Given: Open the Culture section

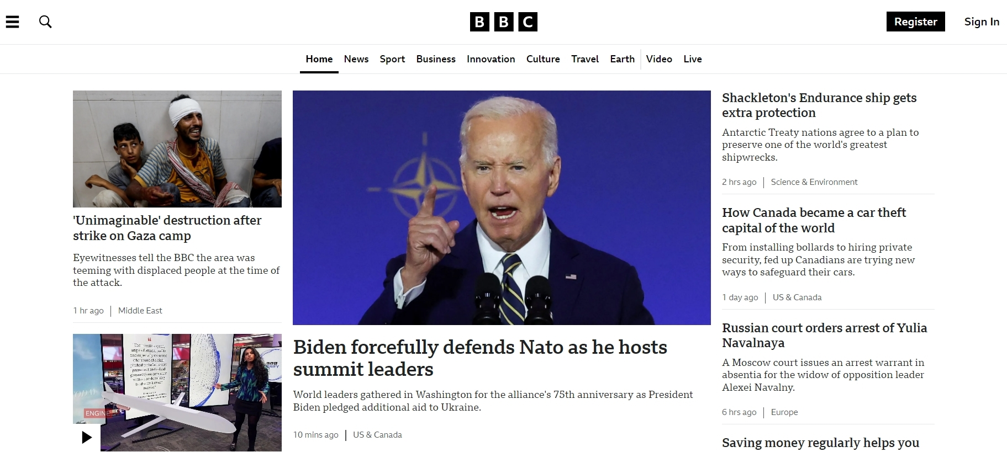Looking at the screenshot, I should [x=543, y=59].
